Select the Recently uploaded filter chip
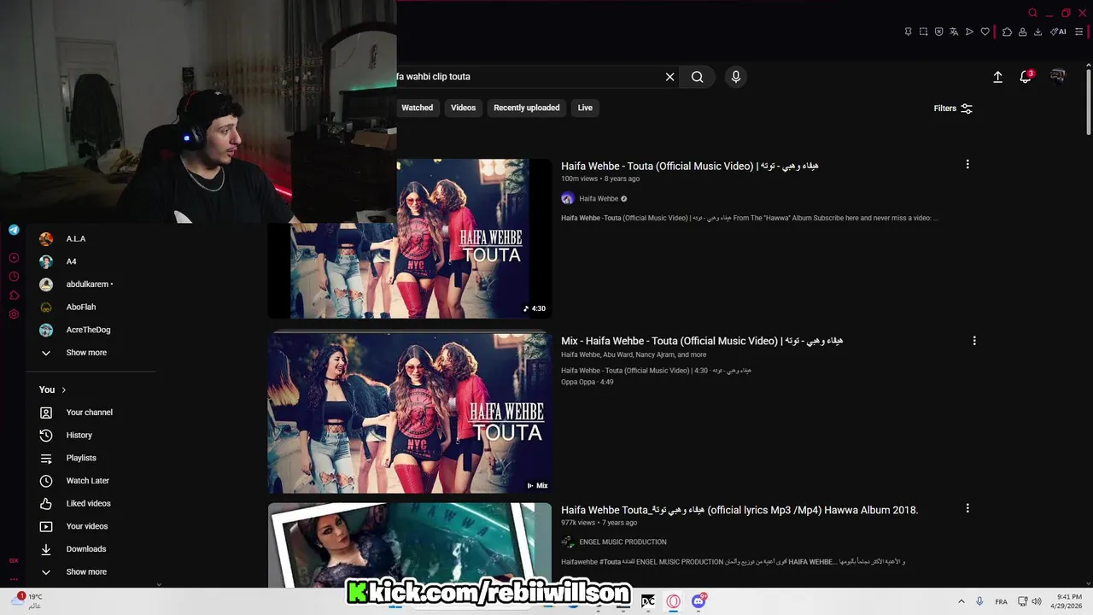This screenshot has height=615, width=1093. 527,108
